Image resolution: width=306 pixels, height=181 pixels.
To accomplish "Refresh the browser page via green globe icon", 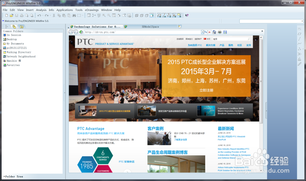I will pos(81,32).
